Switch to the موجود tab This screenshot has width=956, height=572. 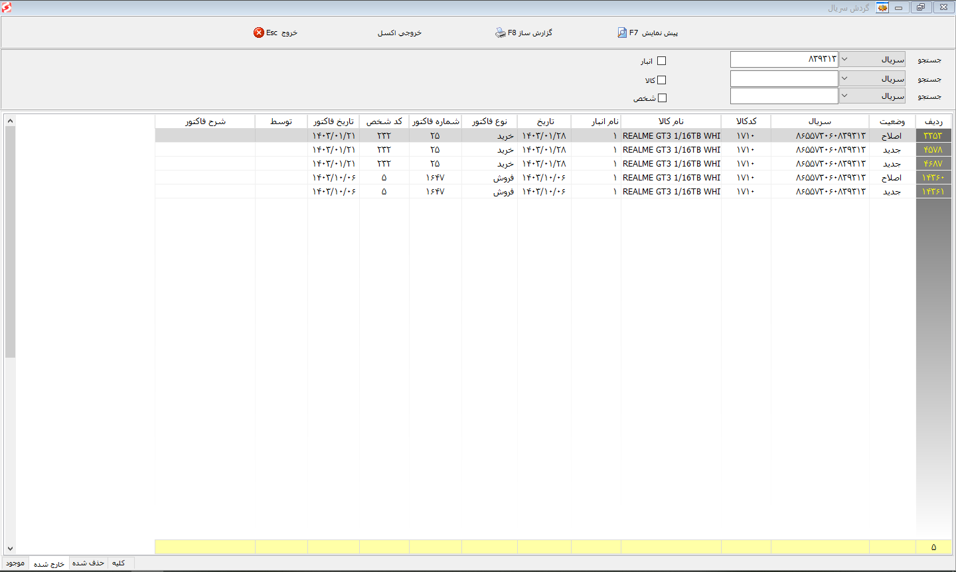coord(15,563)
